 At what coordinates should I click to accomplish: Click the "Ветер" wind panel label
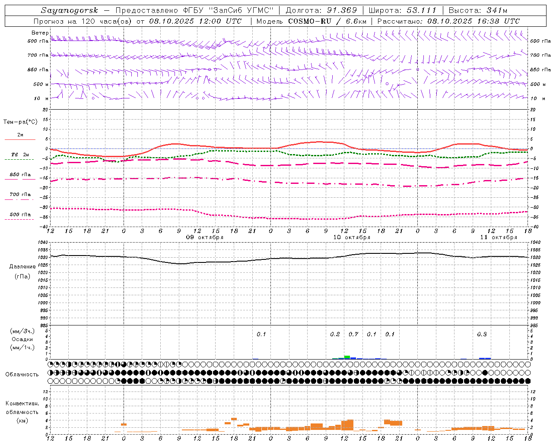click(40, 33)
